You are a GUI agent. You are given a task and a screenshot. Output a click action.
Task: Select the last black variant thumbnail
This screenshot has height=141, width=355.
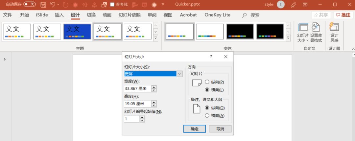tap(270, 32)
